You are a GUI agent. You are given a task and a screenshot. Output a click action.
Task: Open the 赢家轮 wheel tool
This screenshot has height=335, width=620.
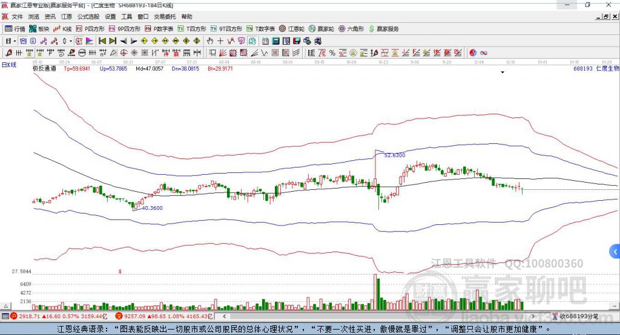[x=322, y=29]
